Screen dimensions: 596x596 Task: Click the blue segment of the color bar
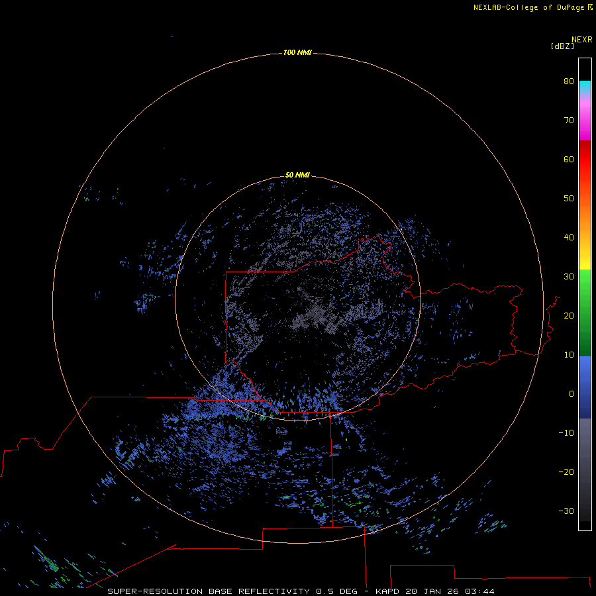point(585,387)
